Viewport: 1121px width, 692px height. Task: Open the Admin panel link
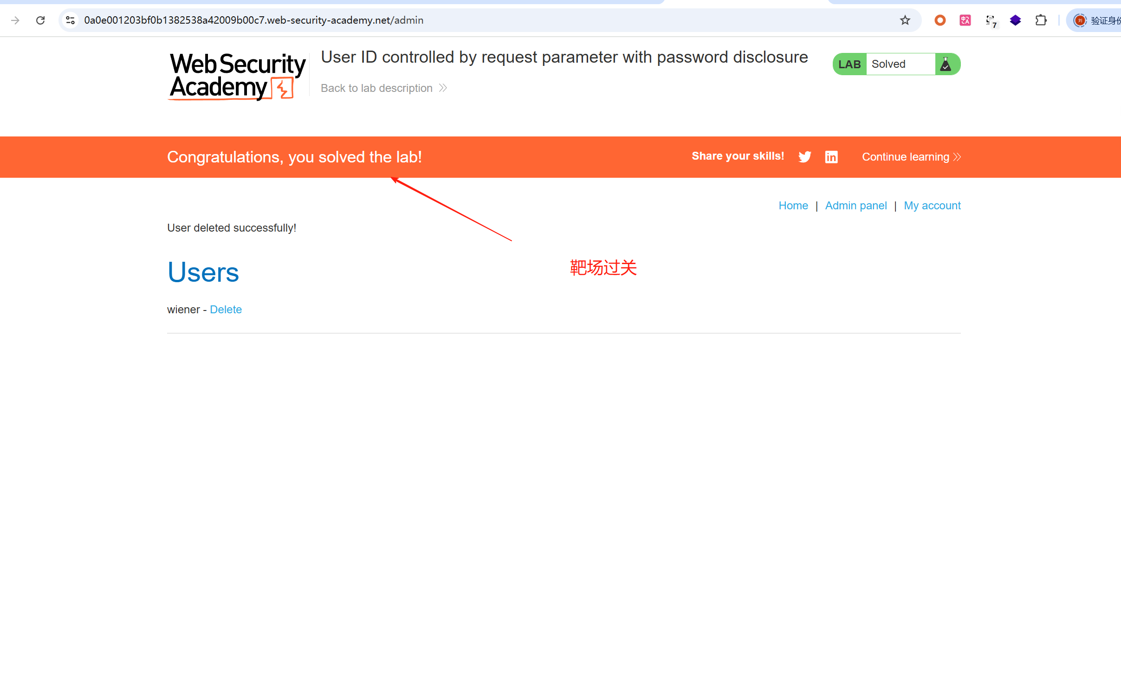click(855, 206)
